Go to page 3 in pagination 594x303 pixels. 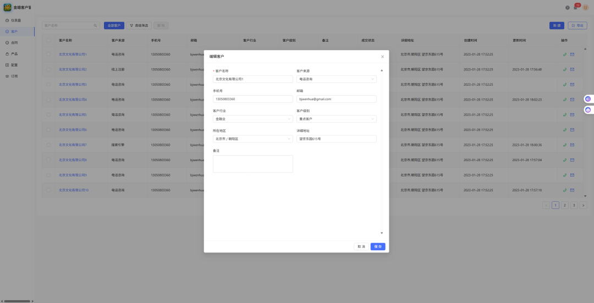(574, 205)
